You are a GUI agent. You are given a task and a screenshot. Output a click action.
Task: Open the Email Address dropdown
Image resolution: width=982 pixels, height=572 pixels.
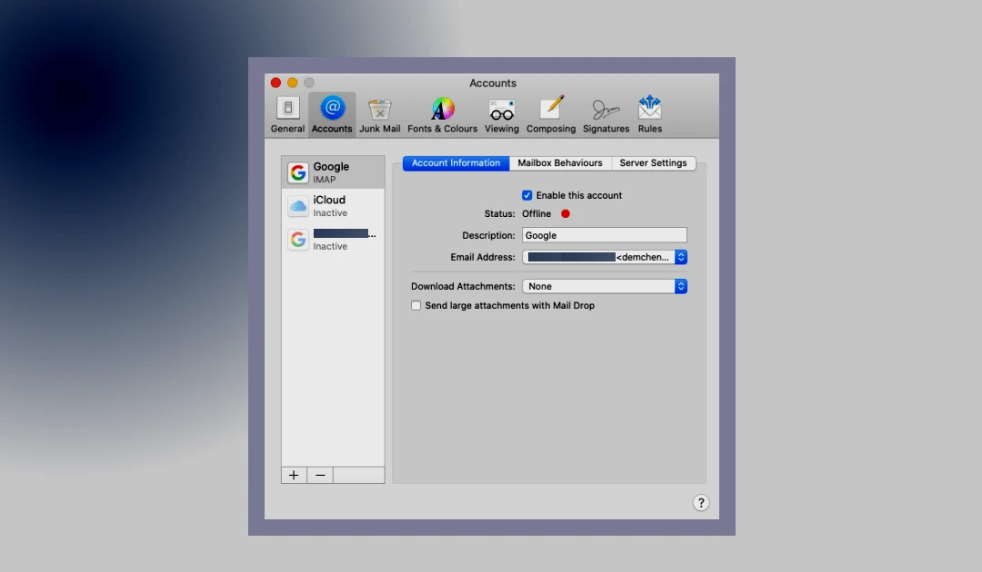click(x=605, y=257)
